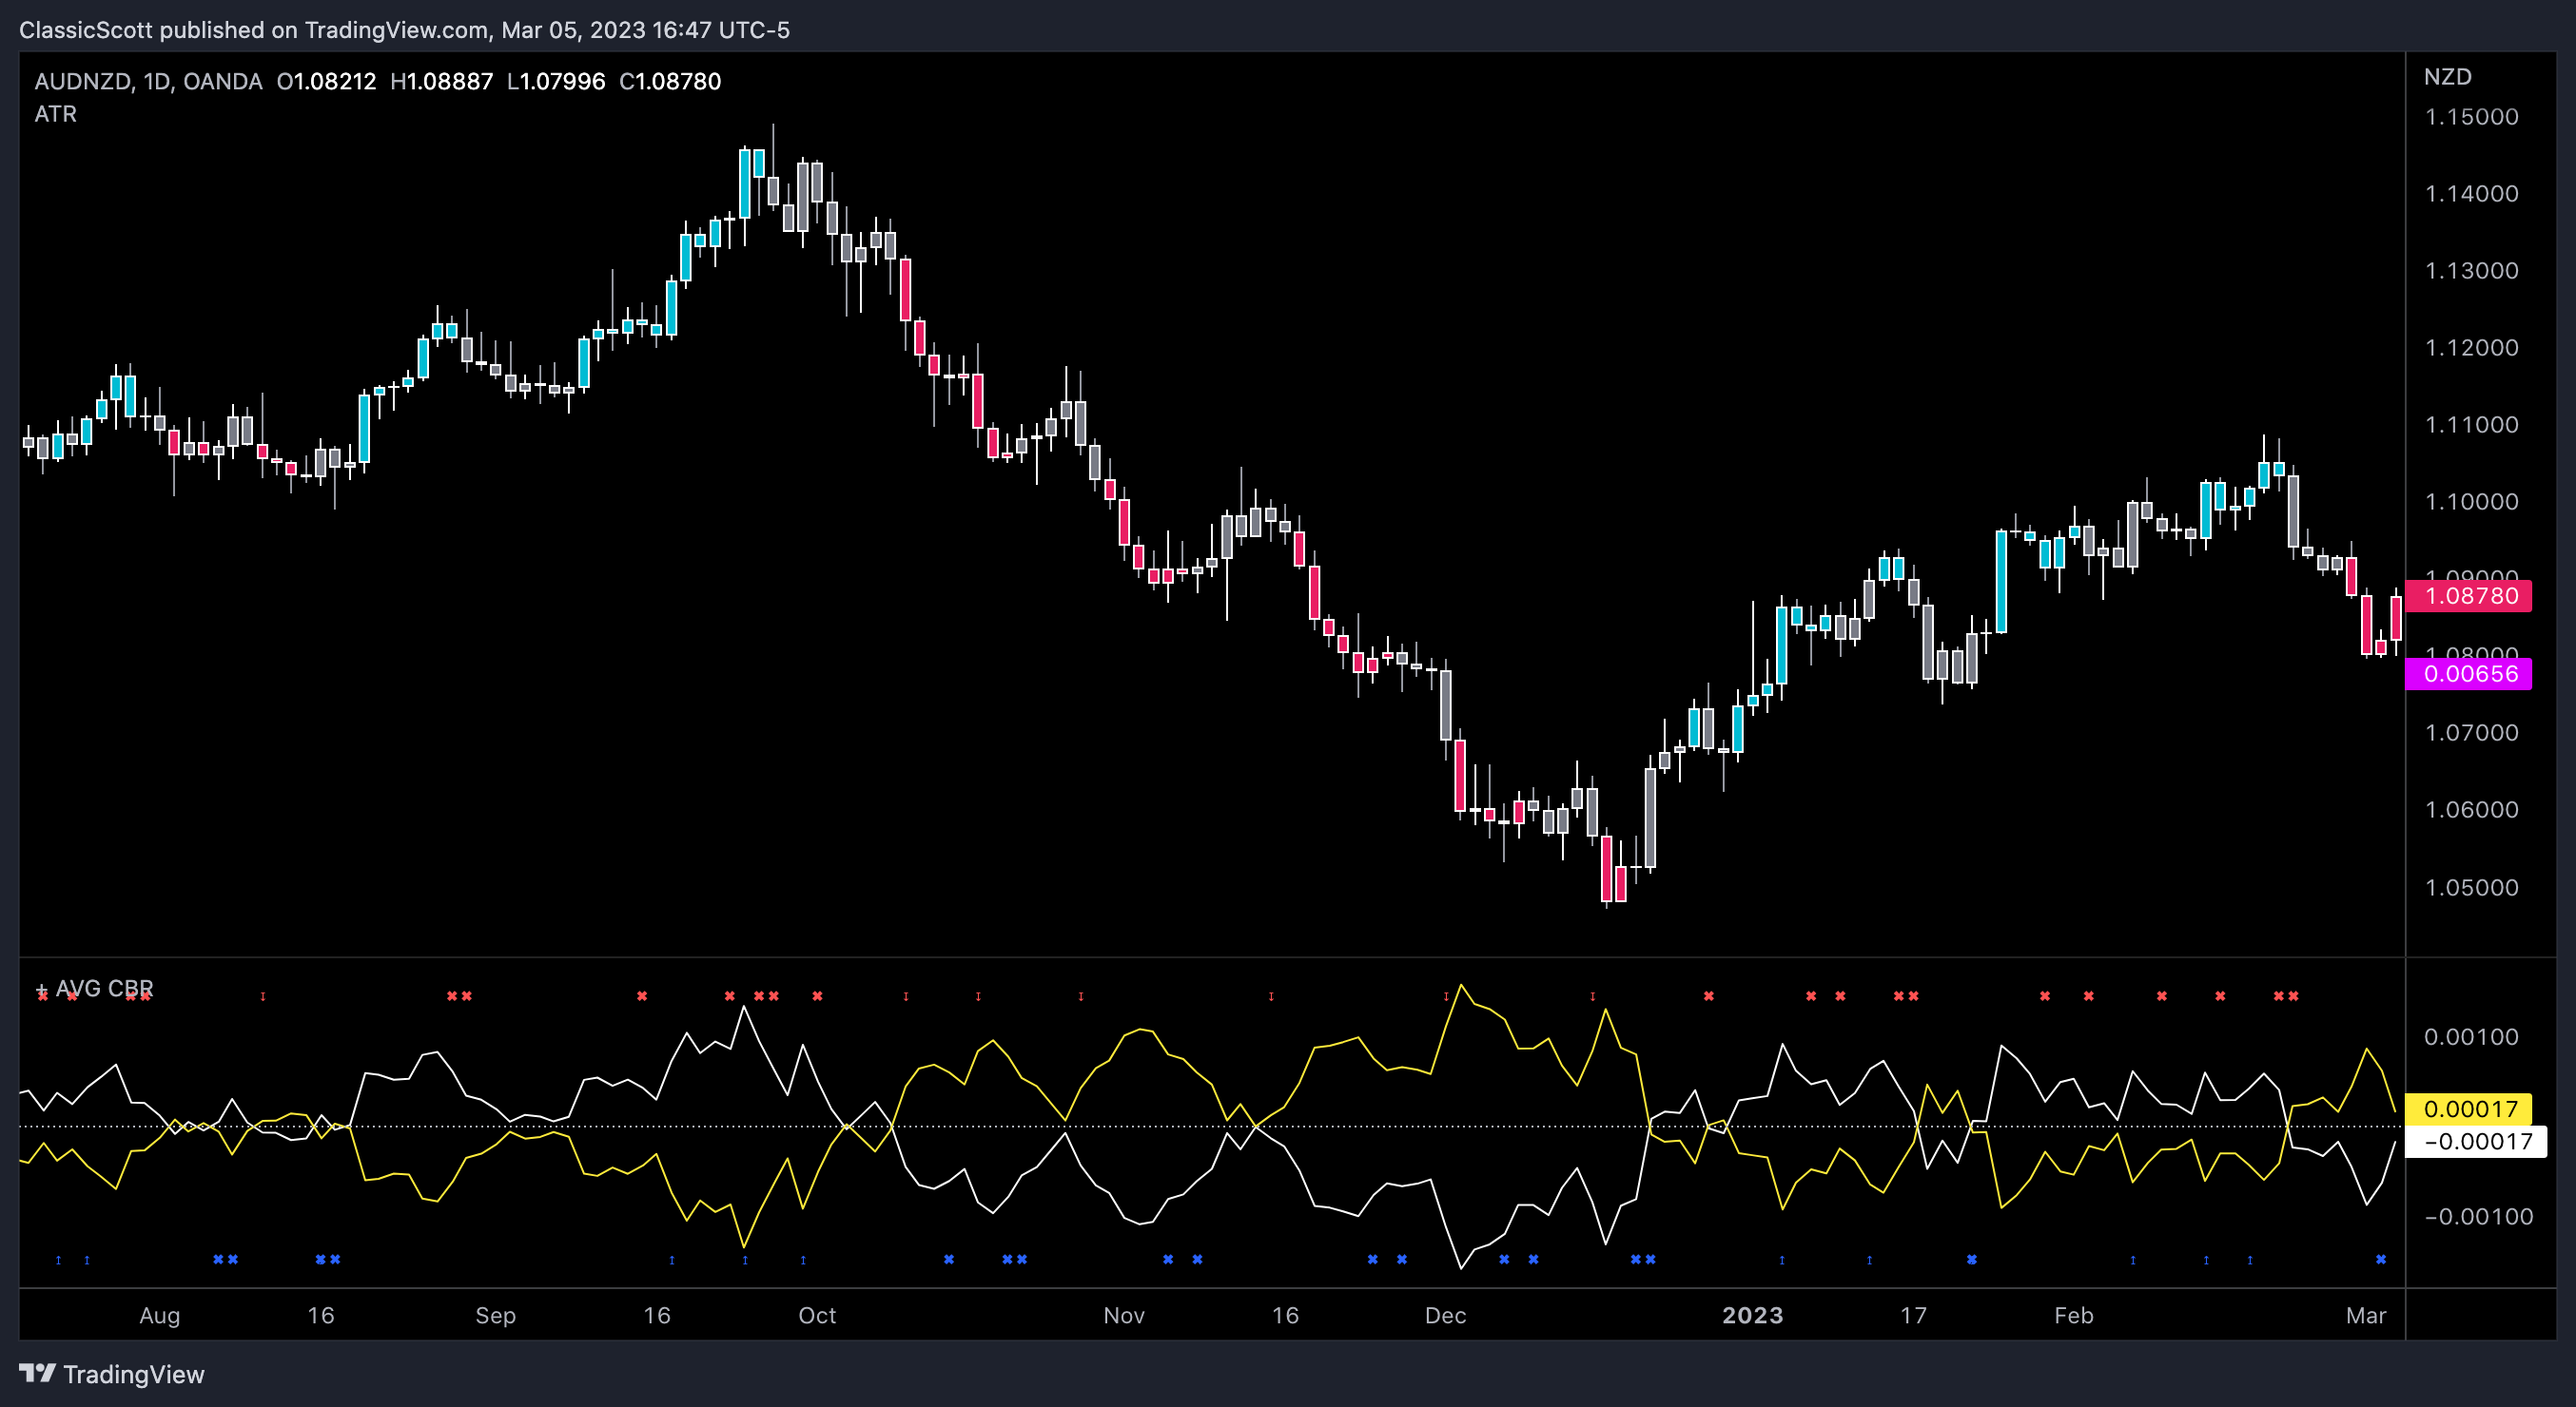Click the 1.10000 price axis label
The width and height of the screenshot is (2576, 1407).
2471,502
